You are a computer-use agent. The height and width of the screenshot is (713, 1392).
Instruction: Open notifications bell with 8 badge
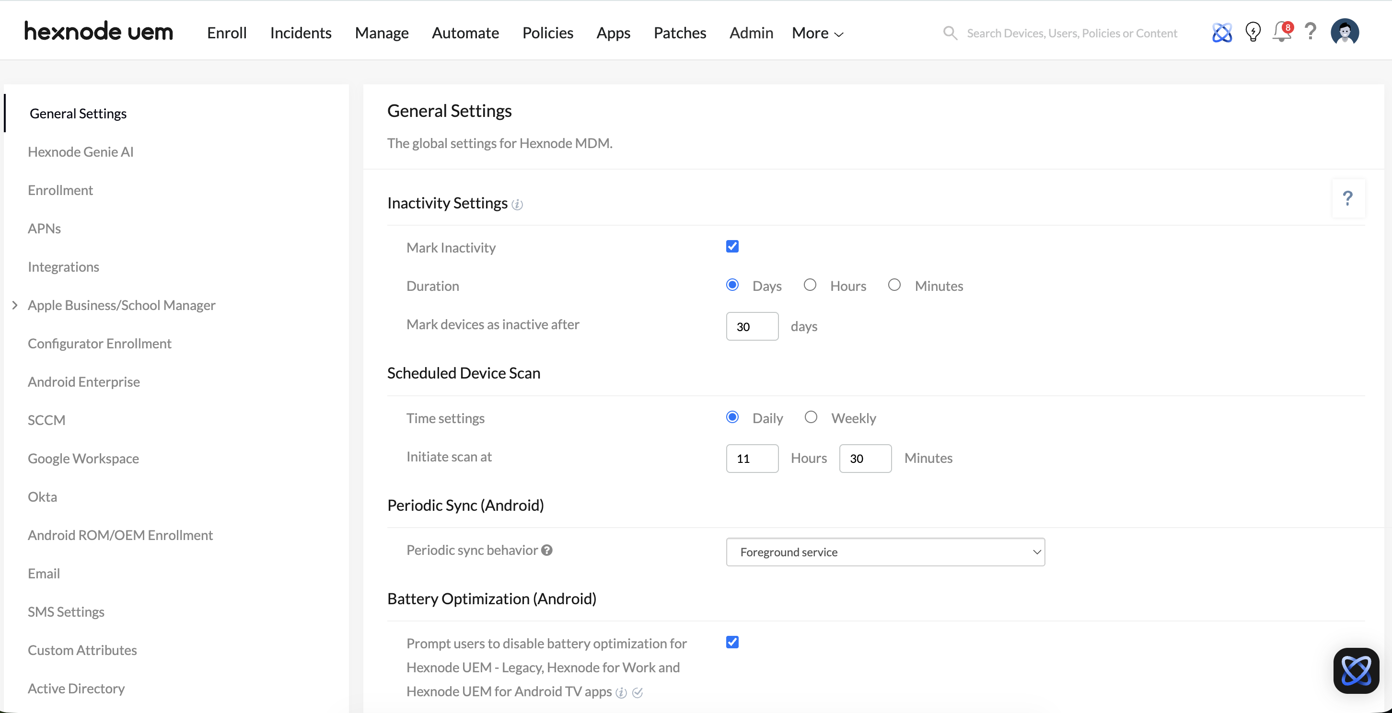pyautogui.click(x=1282, y=32)
